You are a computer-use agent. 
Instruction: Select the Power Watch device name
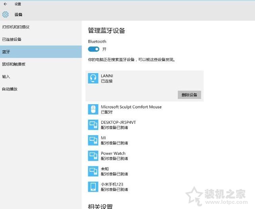click(113, 153)
